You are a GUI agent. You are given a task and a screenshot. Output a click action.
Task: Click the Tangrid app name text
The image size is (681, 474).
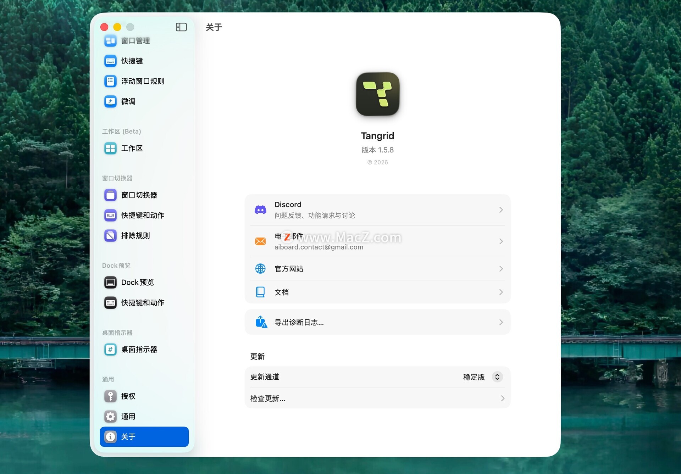[378, 136]
